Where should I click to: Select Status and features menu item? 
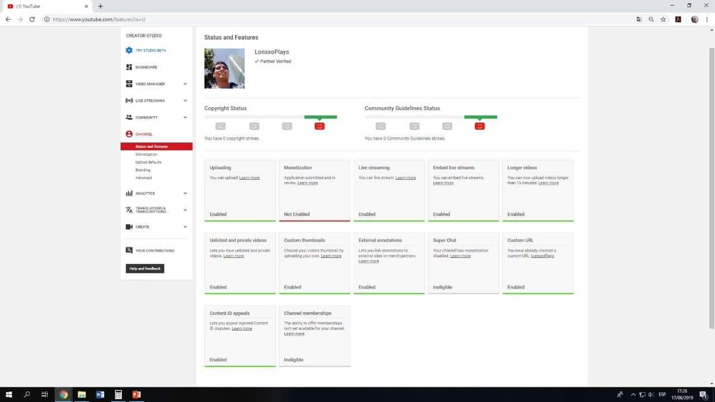[156, 147]
